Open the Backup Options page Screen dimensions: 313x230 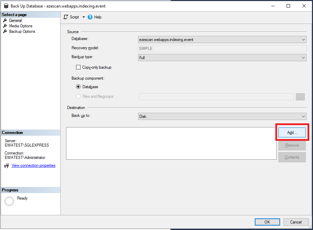[x=22, y=31]
